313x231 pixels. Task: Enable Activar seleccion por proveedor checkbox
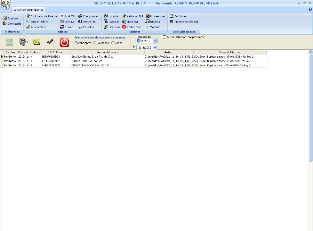tap(164, 37)
